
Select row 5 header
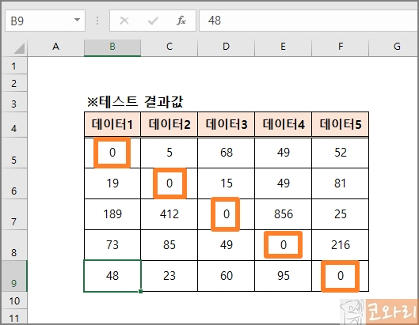(14, 153)
